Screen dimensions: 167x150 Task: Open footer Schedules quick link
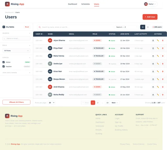click(x=100, y=126)
